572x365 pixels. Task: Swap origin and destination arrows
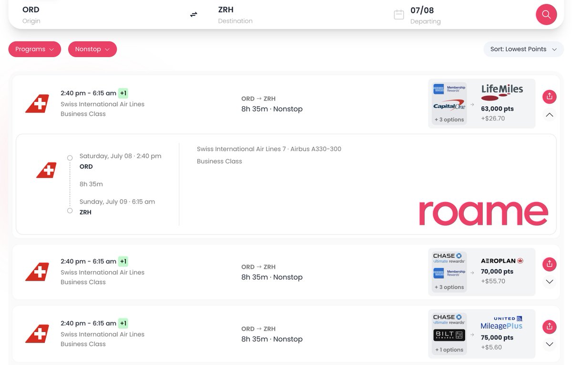click(194, 15)
